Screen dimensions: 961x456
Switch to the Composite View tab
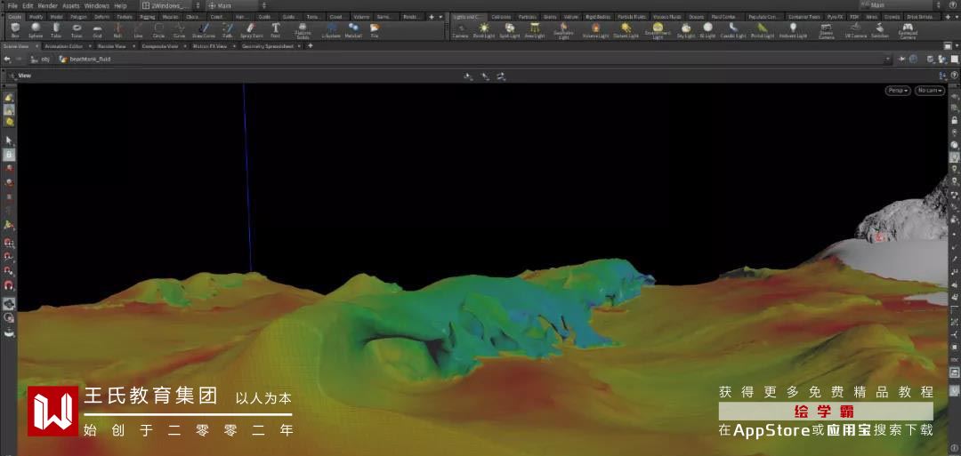point(158,46)
